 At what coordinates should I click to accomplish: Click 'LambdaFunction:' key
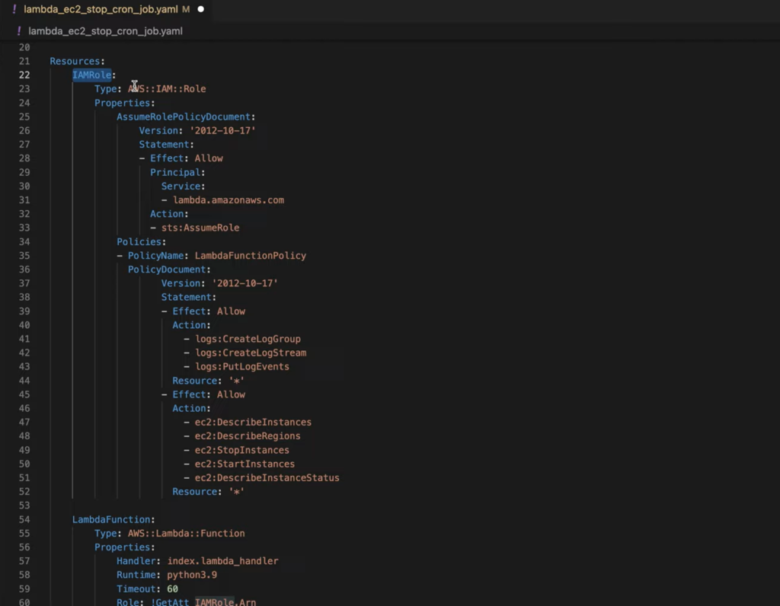pos(113,519)
